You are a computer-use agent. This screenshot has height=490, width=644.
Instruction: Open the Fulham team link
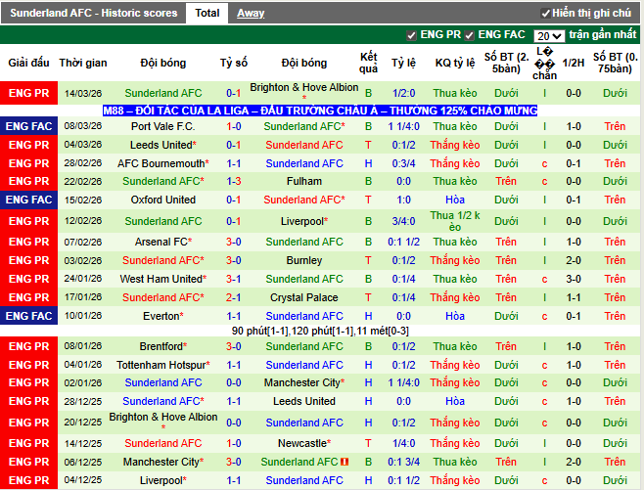[x=304, y=181]
